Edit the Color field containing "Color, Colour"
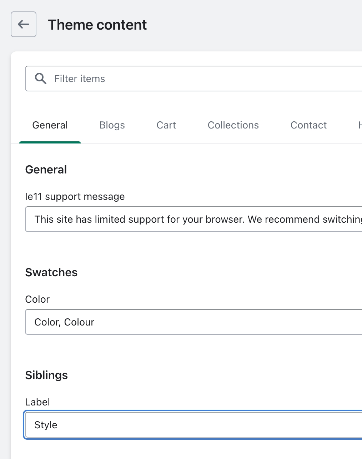This screenshot has width=362, height=459. tap(196, 322)
